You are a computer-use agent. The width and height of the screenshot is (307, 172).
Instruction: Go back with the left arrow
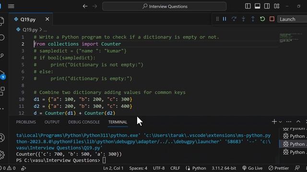(85, 6)
